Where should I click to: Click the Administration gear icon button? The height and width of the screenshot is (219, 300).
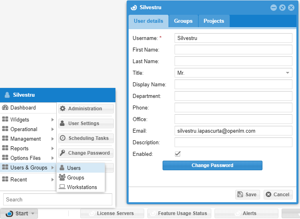[x=63, y=109]
